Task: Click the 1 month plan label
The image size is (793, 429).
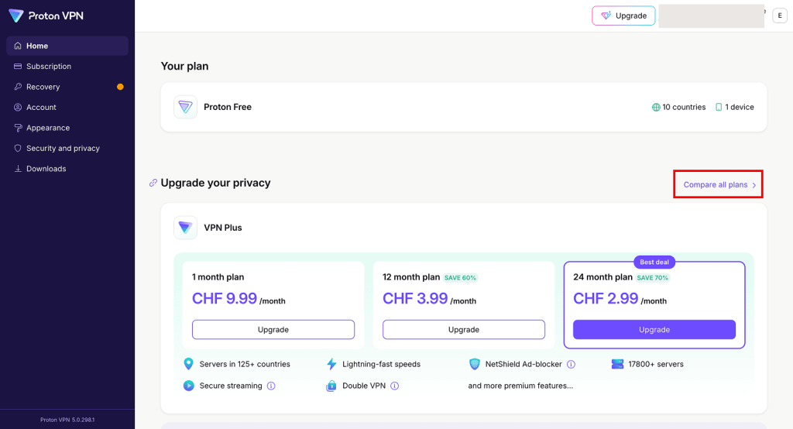Action: [218, 277]
